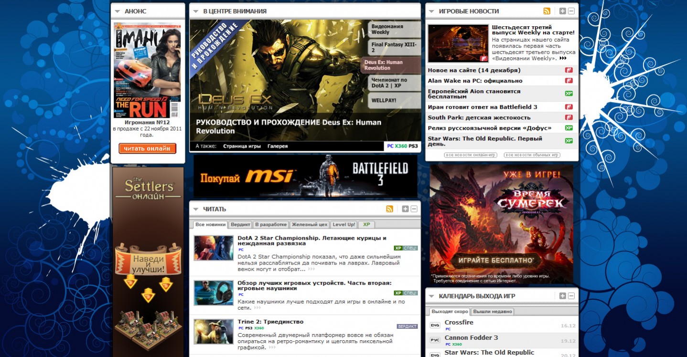The height and width of the screenshot is (357, 687).
Task: Click the Settlers Онлайн side banner
Action: [x=148, y=262]
